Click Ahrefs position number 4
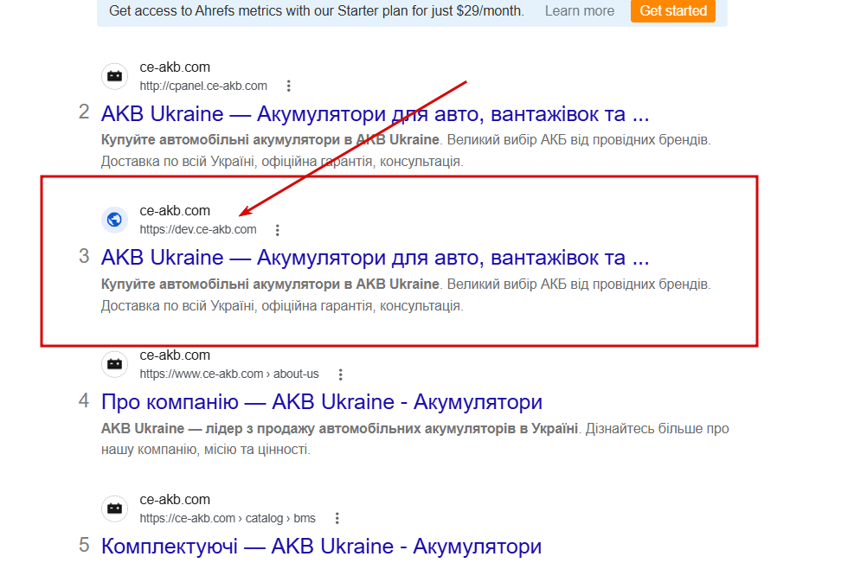This screenshot has width=867, height=563. tap(84, 400)
